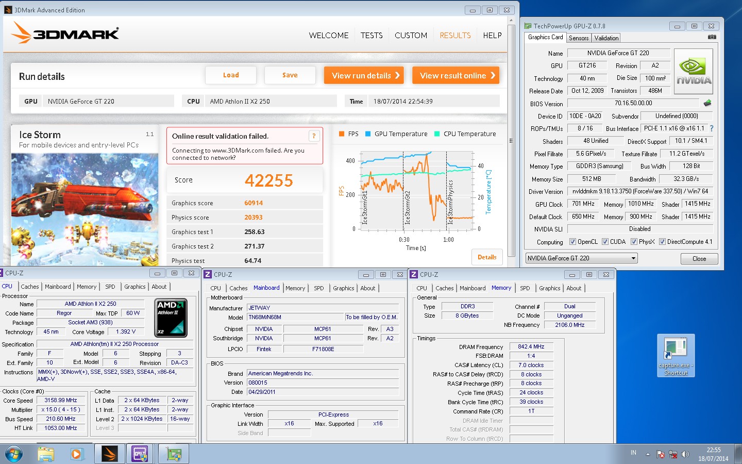742x464 pixels.
Task: Open the SPD tab in the Memory CPU-Z window
Action: click(525, 288)
